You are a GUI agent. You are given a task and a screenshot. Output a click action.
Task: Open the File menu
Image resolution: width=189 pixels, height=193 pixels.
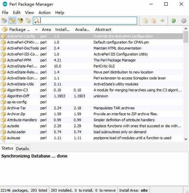[x=5, y=13]
